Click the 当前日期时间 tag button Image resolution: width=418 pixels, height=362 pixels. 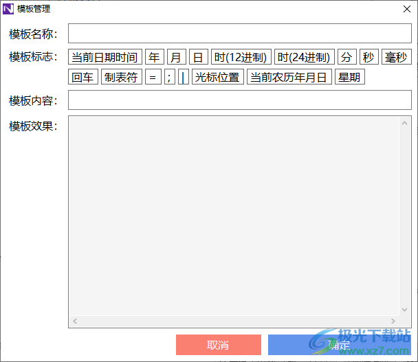(x=105, y=57)
